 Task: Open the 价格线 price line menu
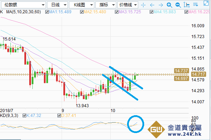127,5
